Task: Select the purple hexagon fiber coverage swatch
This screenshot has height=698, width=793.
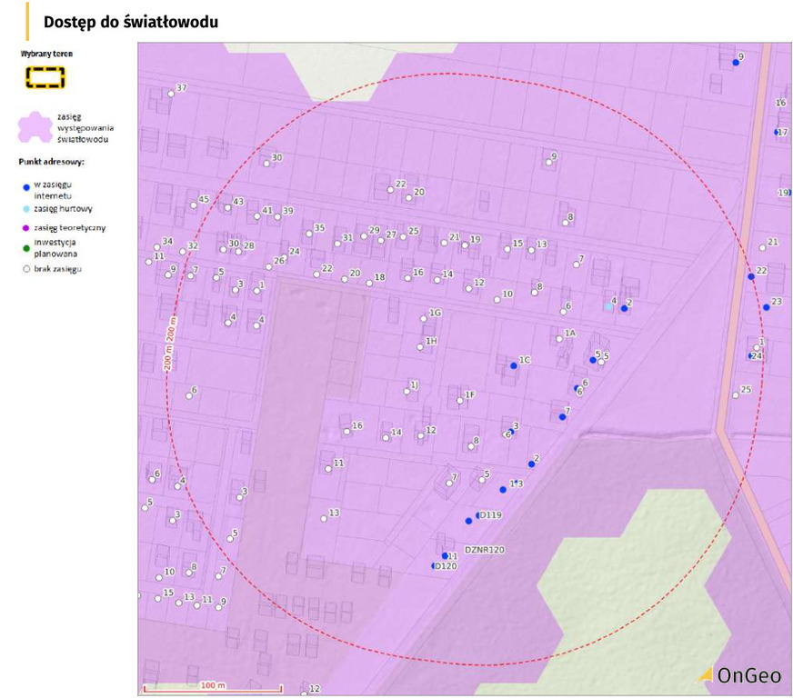Action: coord(35,128)
